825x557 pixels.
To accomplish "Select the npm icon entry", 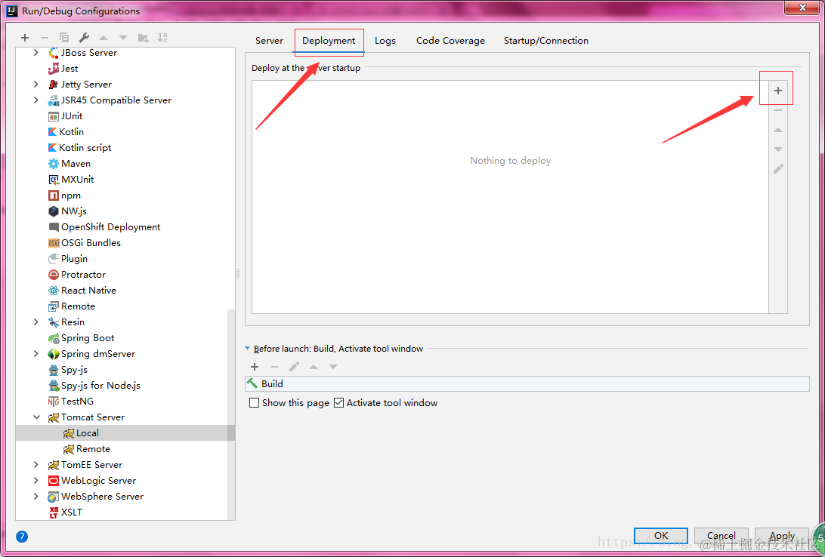I will point(53,195).
